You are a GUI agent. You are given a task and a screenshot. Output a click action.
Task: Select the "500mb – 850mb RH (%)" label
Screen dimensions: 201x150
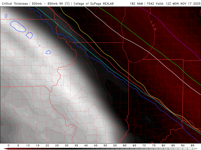[51, 3]
